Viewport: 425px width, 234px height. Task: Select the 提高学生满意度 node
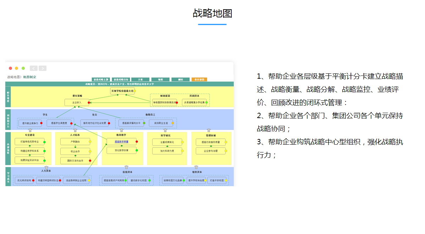(x=59, y=123)
